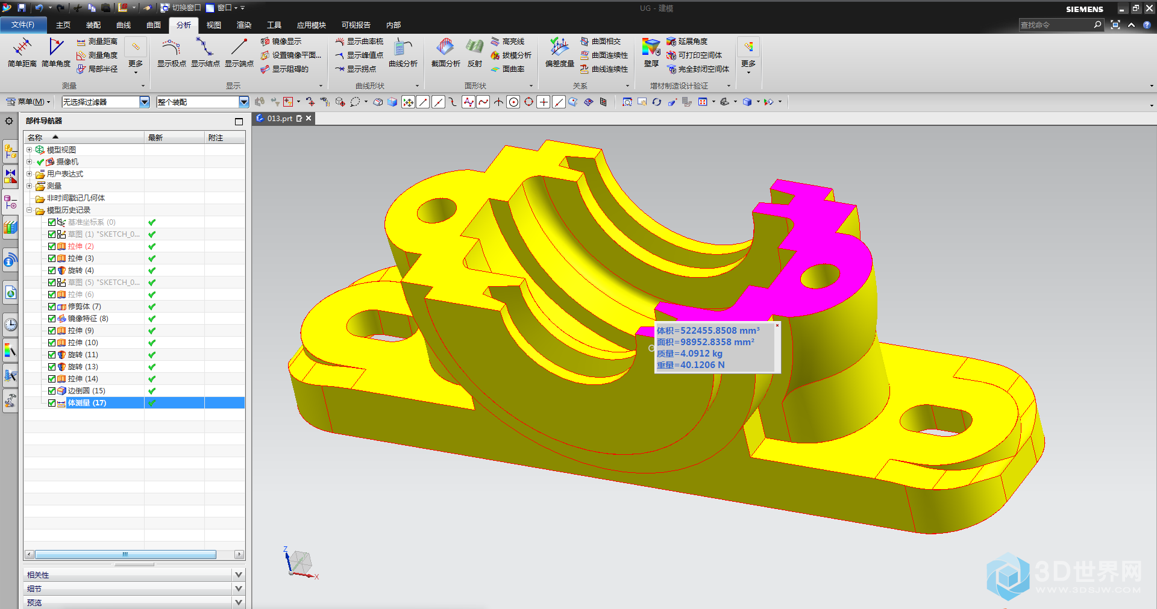The width and height of the screenshot is (1157, 609).
Task: Click Show Curvature Comb (显示曲率梳)
Action: coord(359,42)
